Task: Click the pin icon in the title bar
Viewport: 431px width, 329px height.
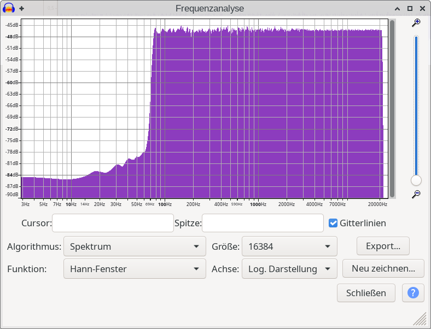Action: [x=21, y=8]
